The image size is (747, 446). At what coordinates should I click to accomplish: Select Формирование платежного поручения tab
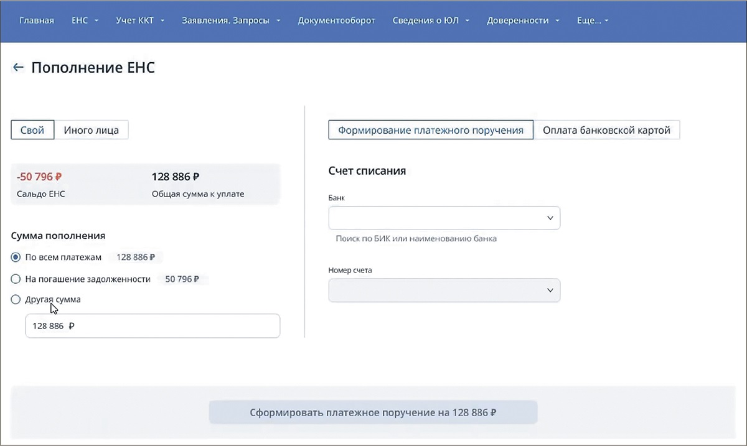431,130
